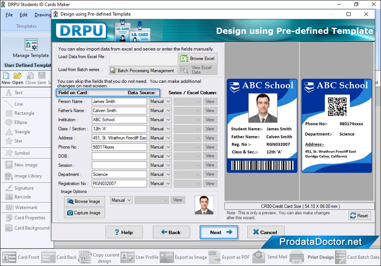Open Institution data source dropdown
This screenshot has width=381, height=266.
(x=160, y=120)
